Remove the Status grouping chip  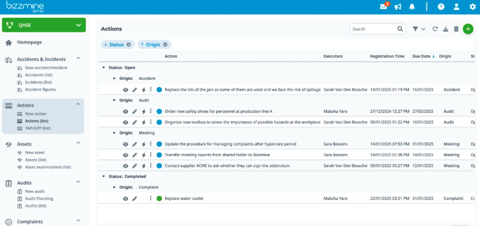(x=128, y=45)
